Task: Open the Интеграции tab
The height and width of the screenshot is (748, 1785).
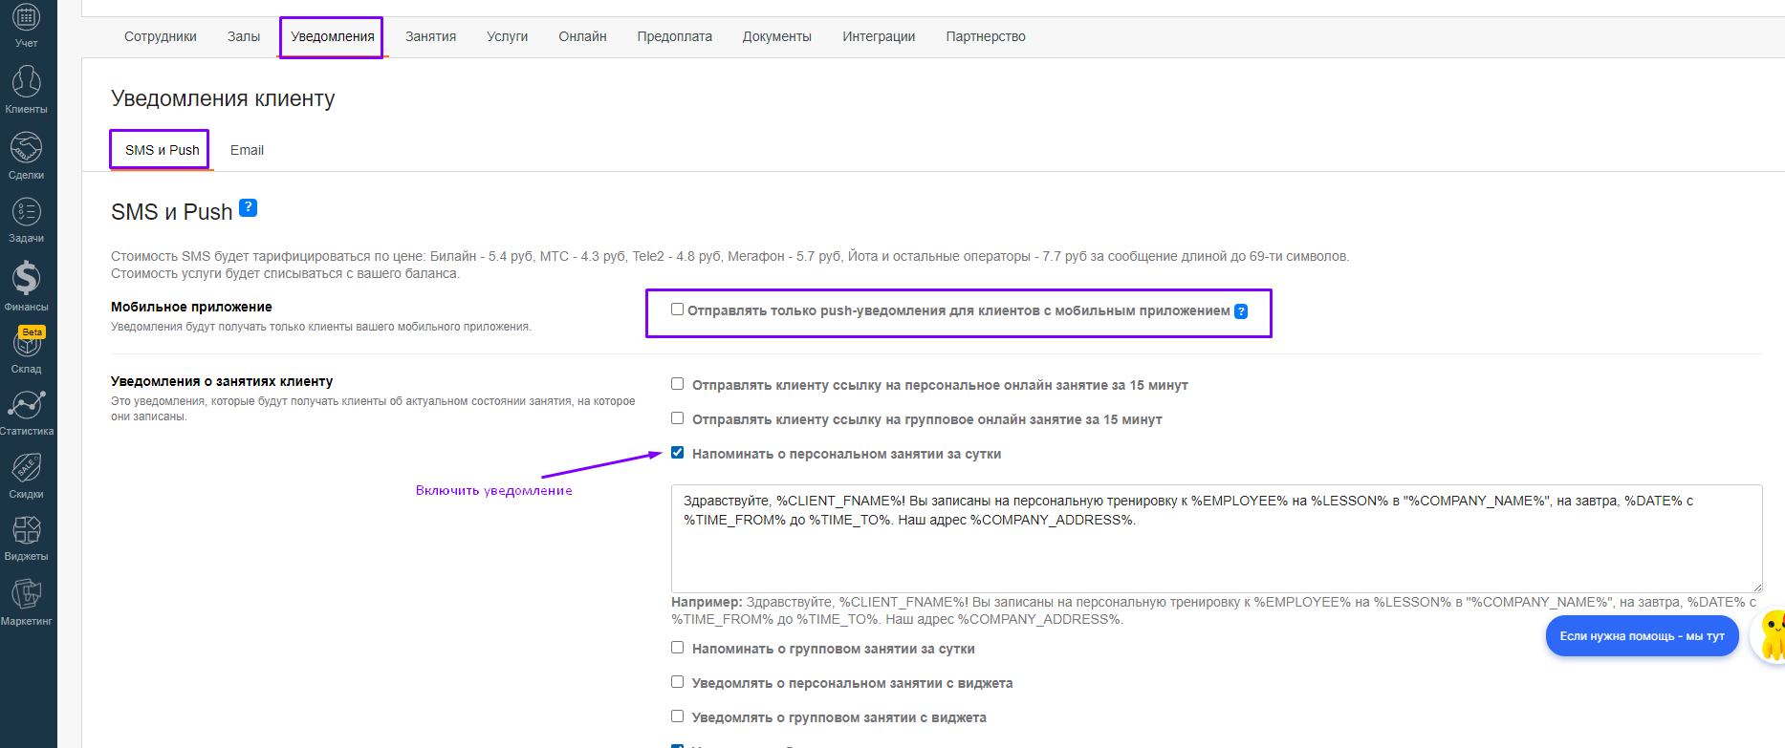Action: 878,36
